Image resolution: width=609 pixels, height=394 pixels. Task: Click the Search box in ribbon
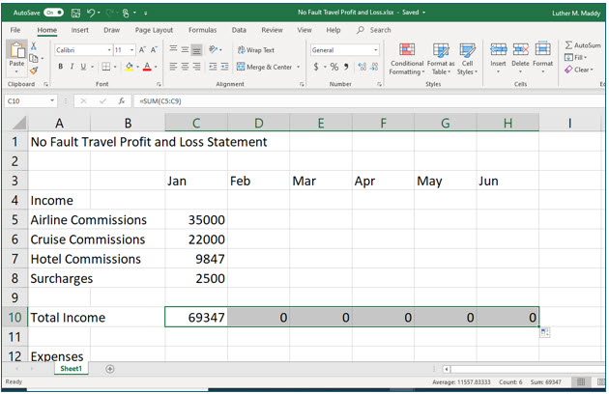click(374, 30)
